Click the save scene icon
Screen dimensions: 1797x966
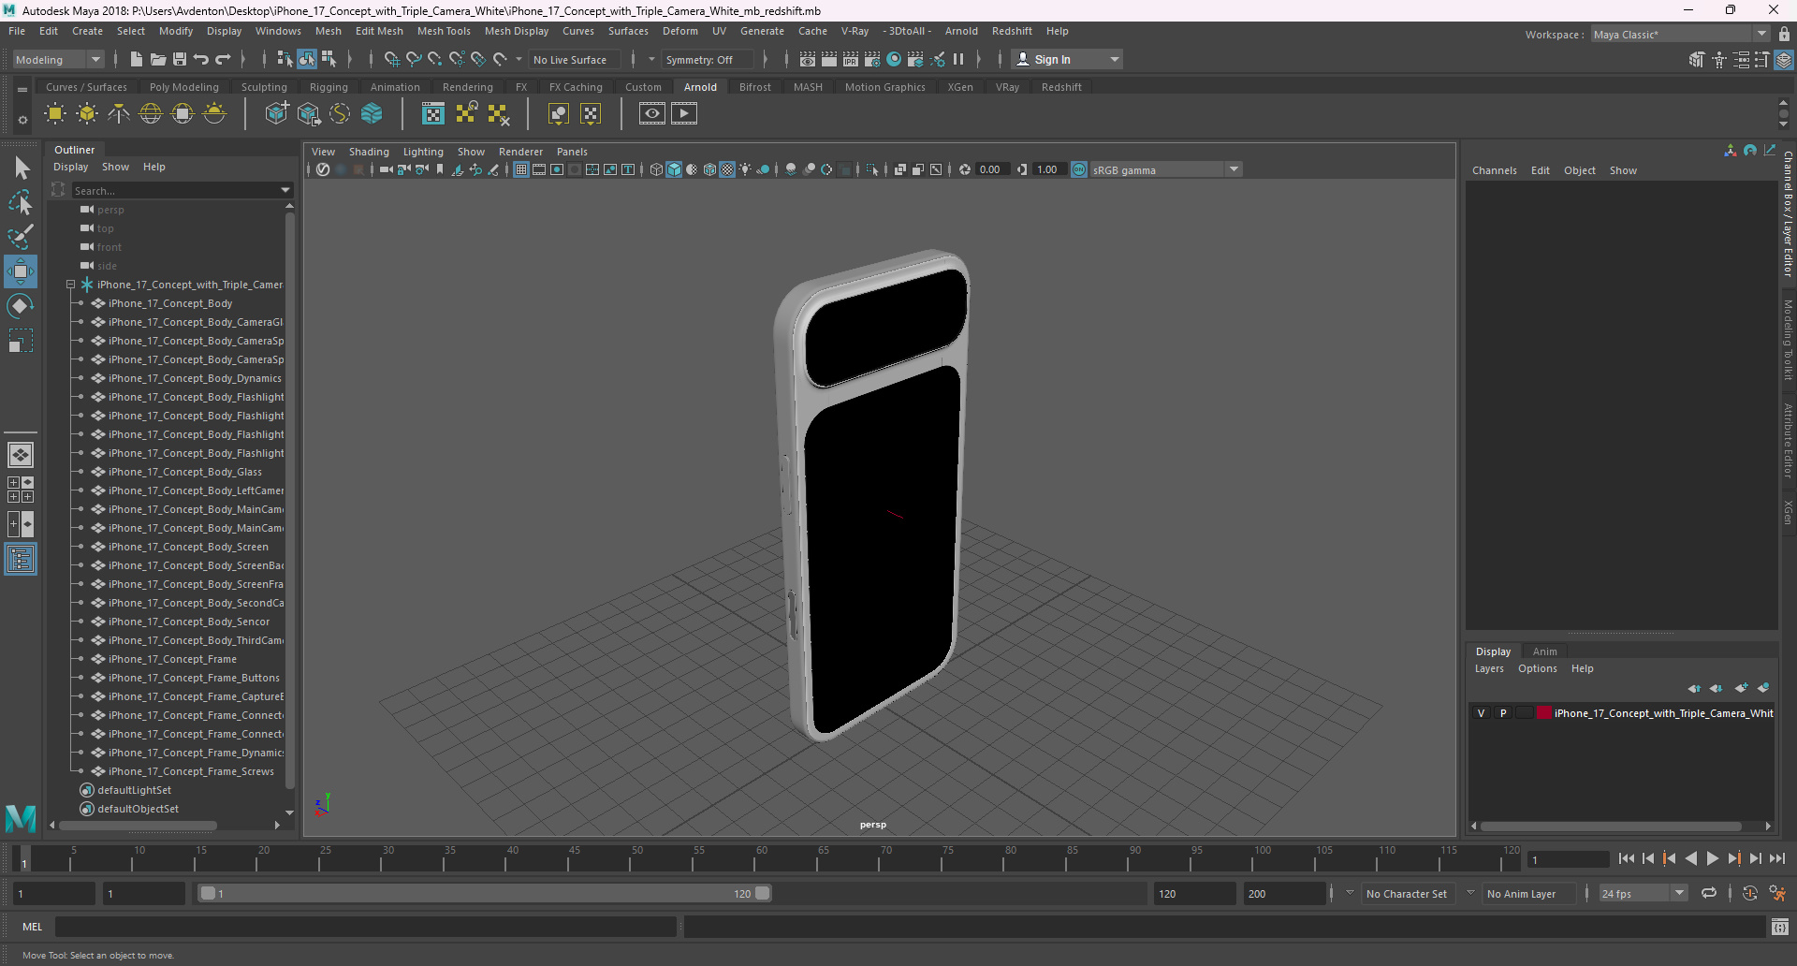[x=179, y=59]
